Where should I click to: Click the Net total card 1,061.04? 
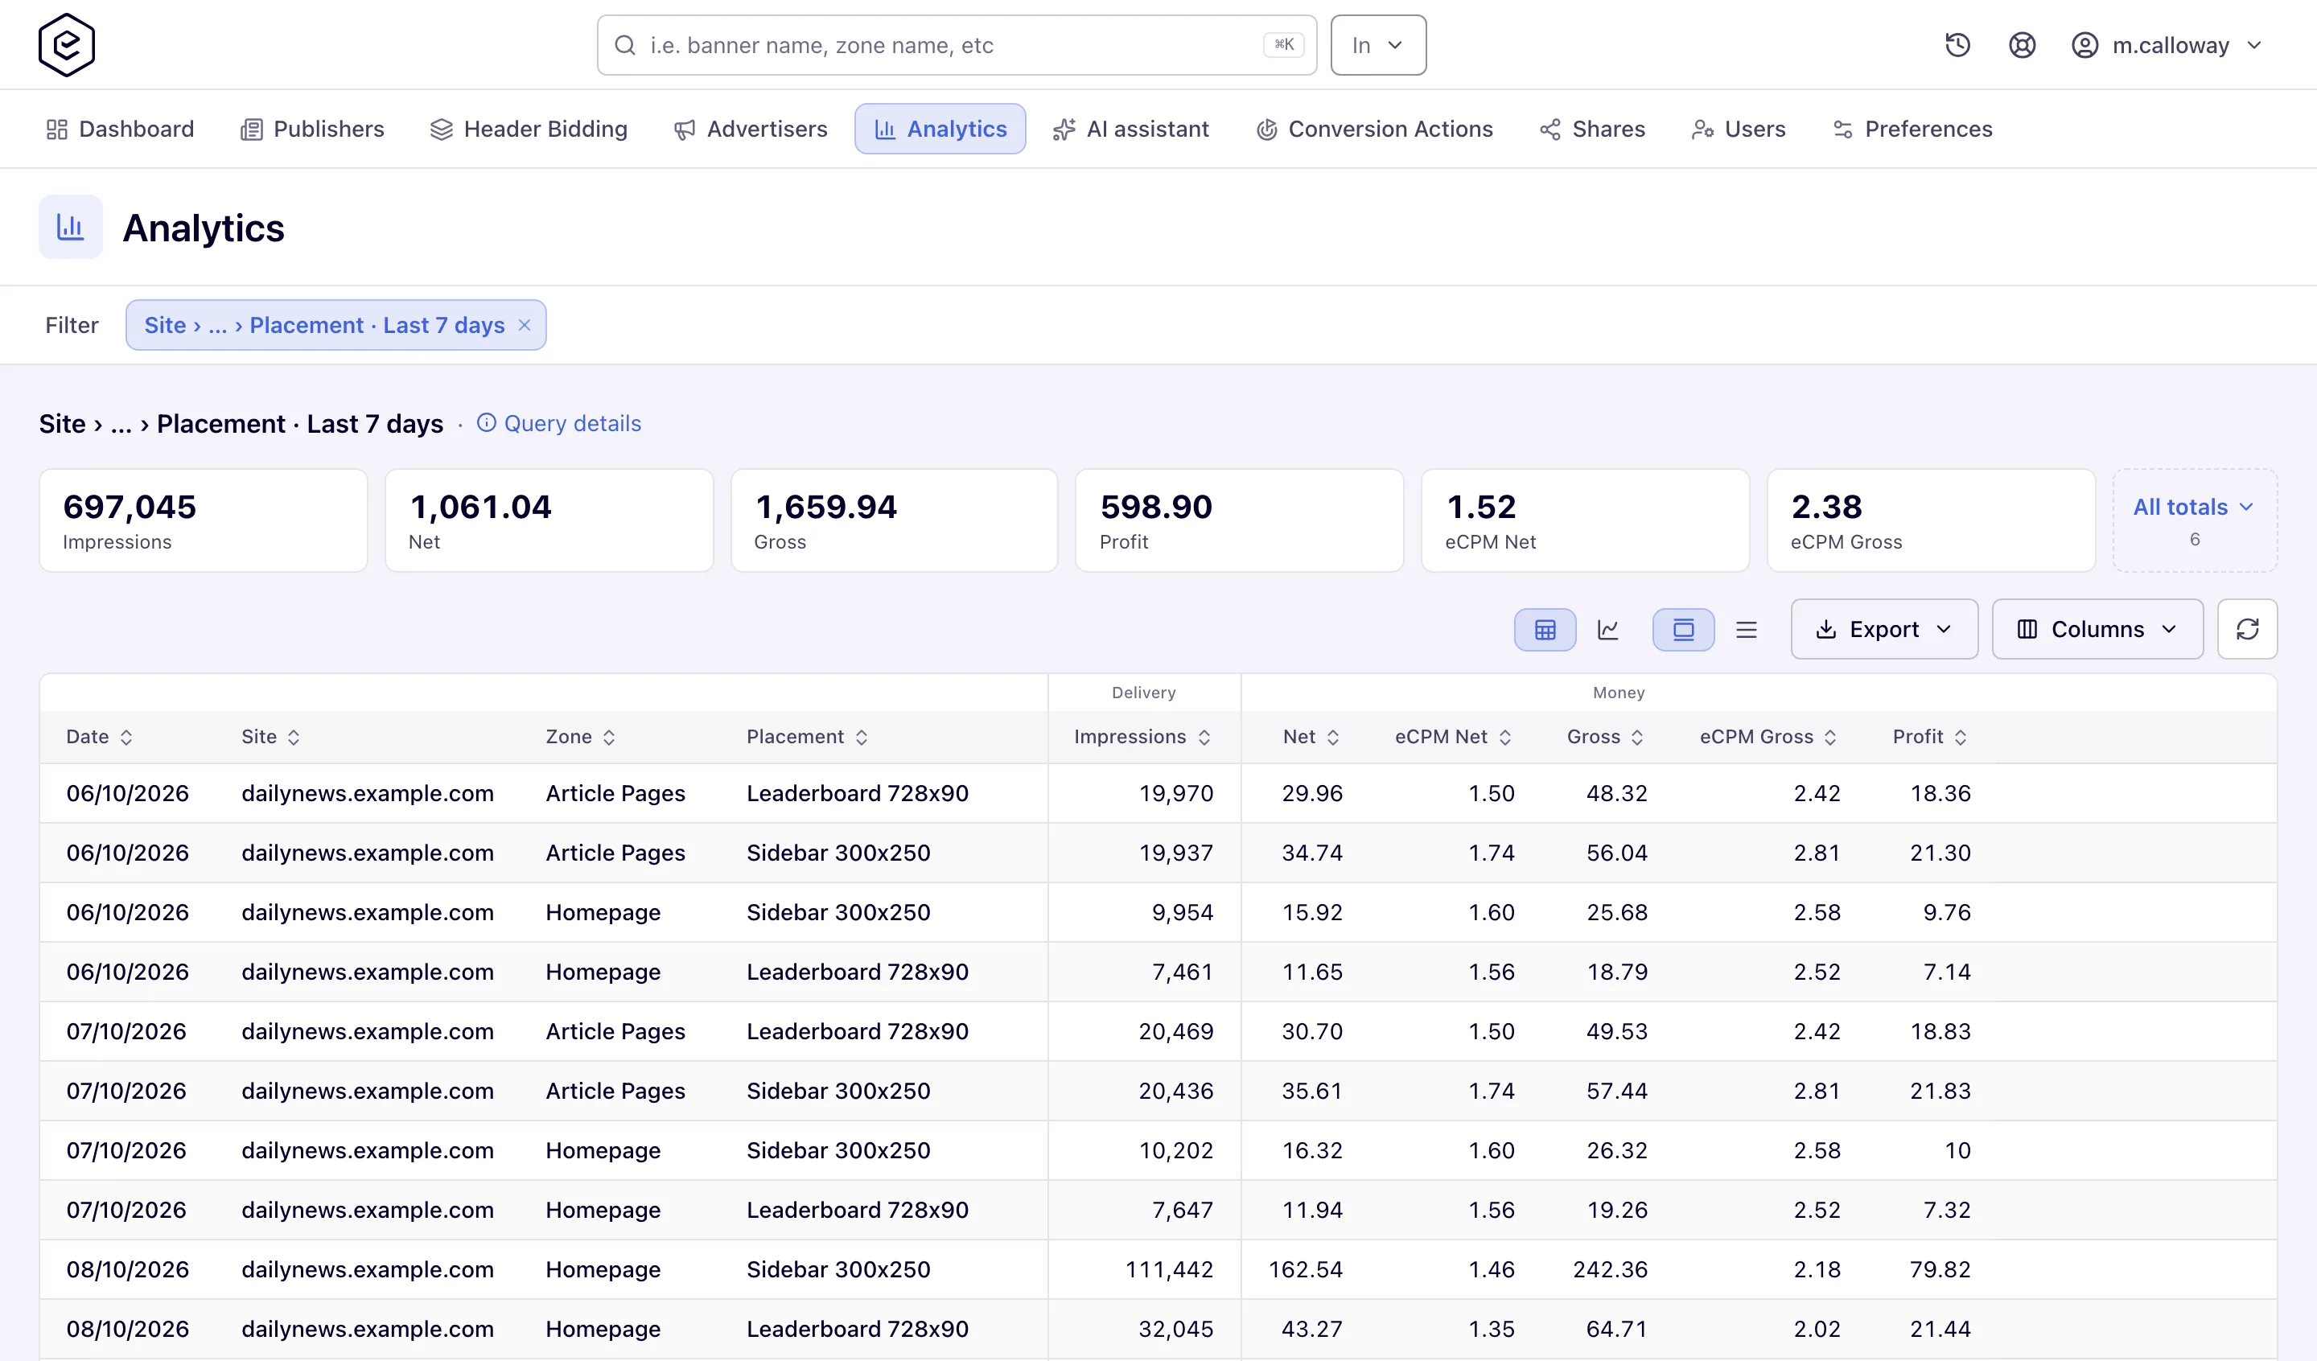[x=549, y=520]
